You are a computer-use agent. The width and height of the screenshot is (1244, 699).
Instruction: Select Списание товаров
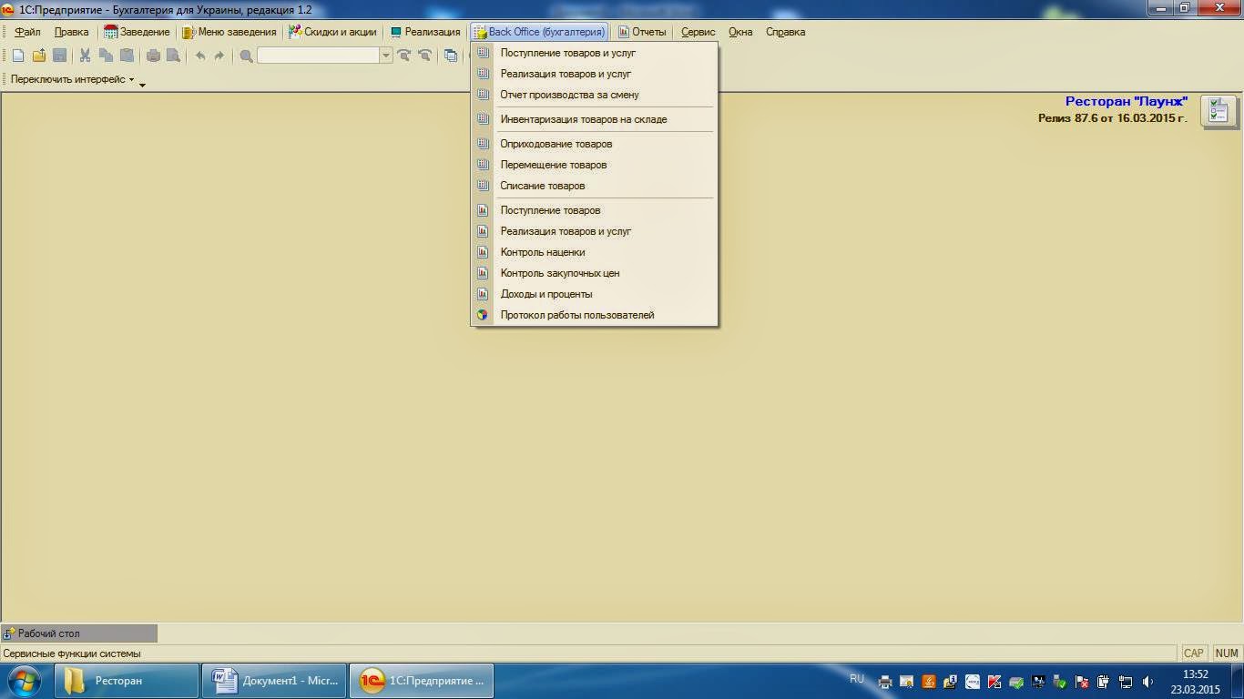[595, 186]
